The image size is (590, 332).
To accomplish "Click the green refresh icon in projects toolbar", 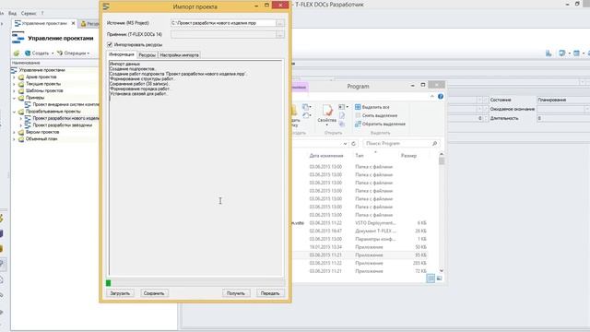I will [17, 53].
